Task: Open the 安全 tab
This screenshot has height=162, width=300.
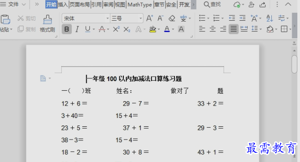Action: 171,4
